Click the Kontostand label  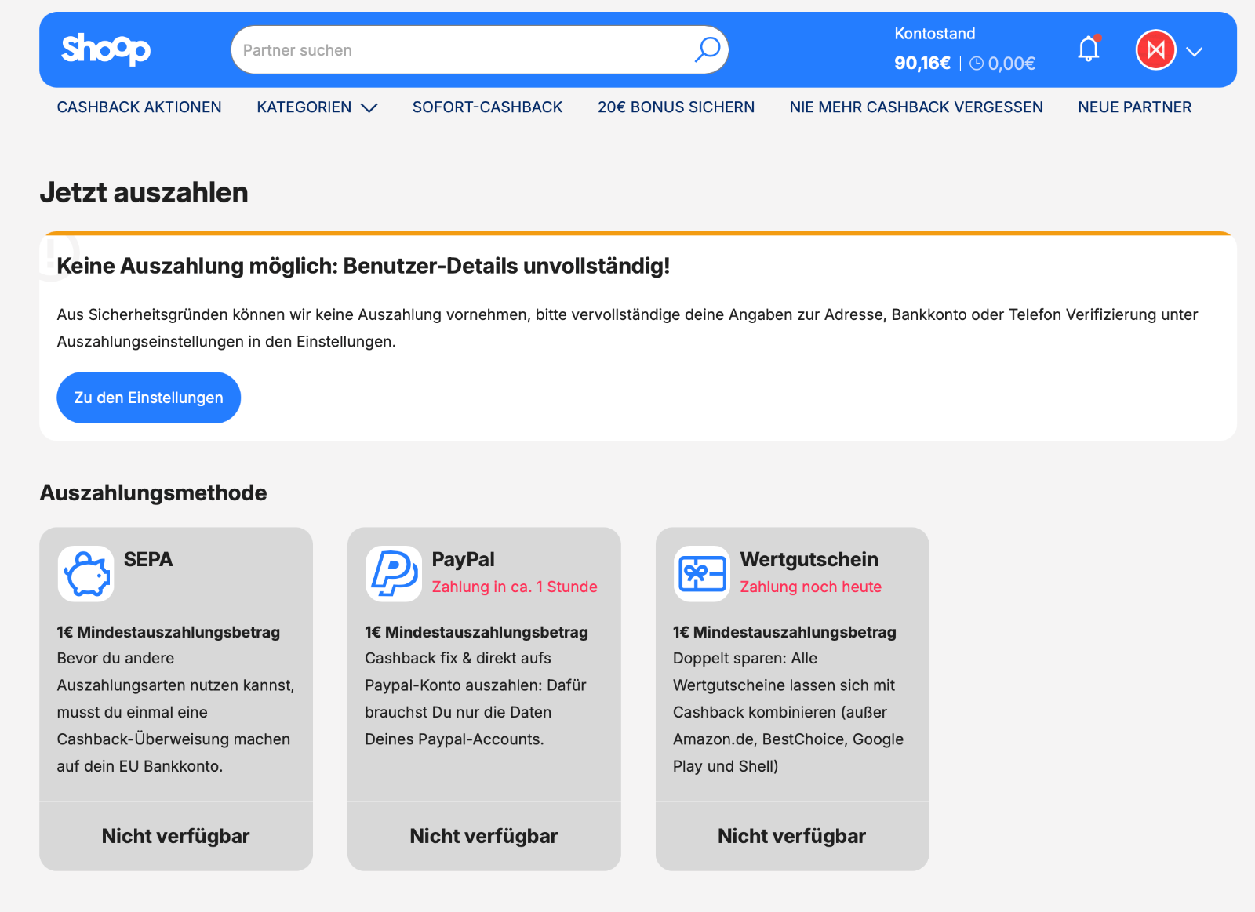coord(935,34)
